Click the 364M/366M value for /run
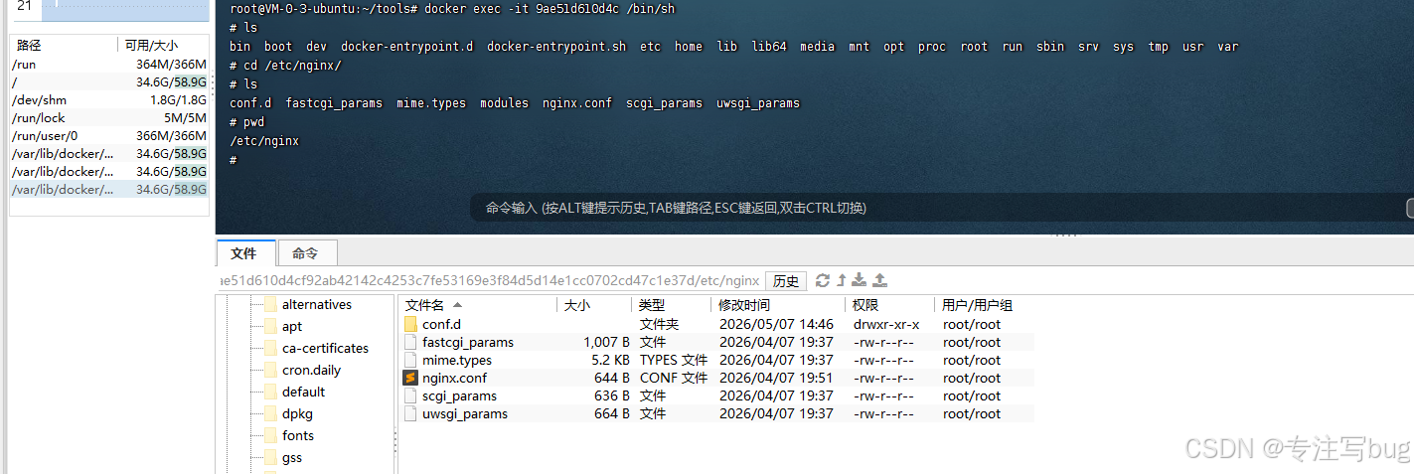Image resolution: width=1414 pixels, height=474 pixels. [171, 65]
